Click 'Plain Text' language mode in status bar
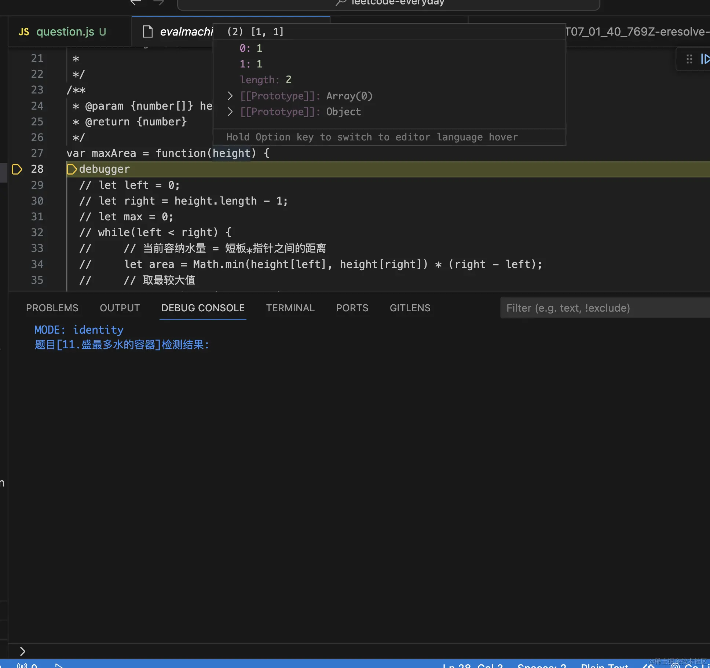 click(x=604, y=665)
